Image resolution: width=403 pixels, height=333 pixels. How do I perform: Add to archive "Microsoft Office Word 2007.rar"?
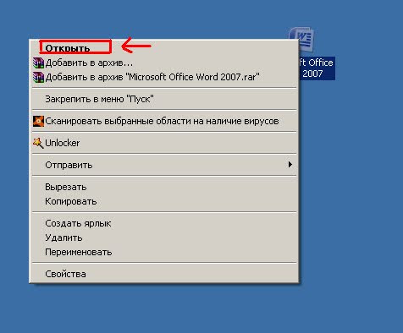click(x=163, y=77)
